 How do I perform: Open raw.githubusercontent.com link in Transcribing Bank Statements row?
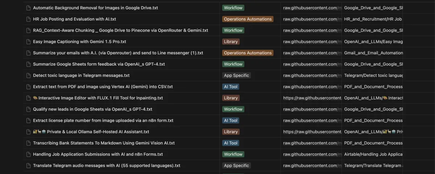[x=312, y=143]
